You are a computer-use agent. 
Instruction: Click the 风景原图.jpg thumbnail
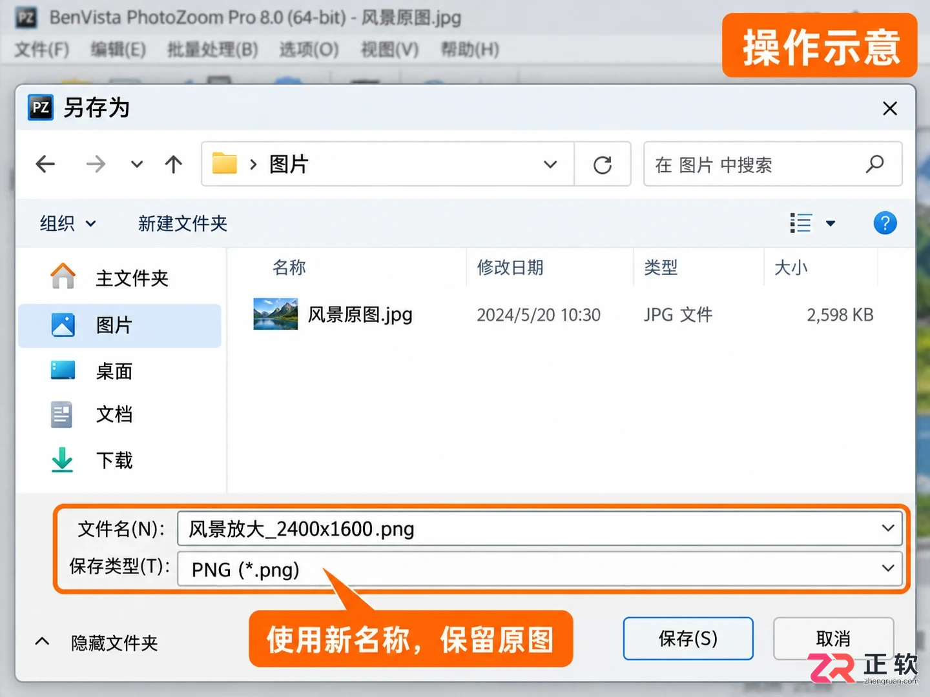[276, 314]
